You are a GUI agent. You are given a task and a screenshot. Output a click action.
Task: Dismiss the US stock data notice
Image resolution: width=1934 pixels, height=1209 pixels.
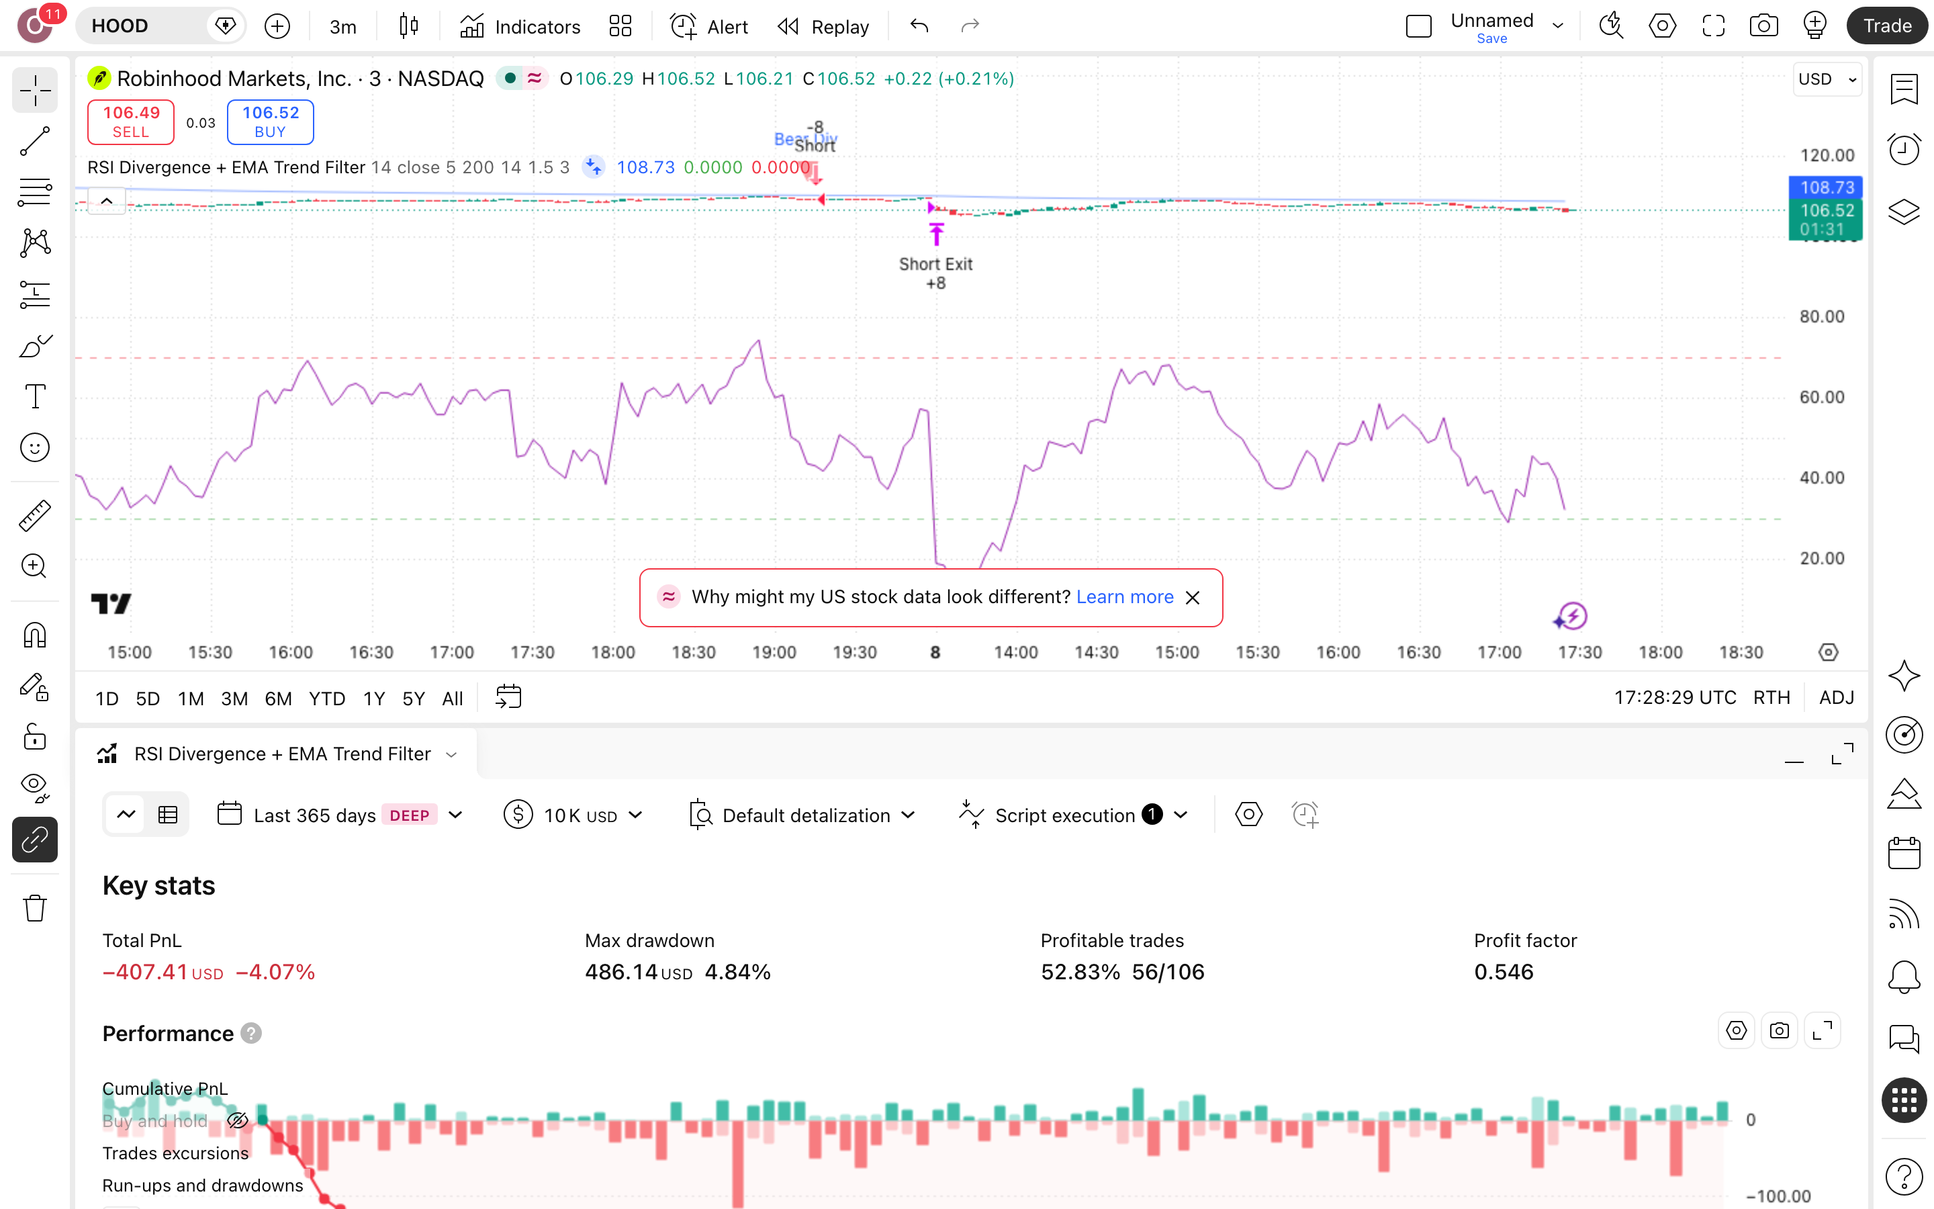point(1193,597)
